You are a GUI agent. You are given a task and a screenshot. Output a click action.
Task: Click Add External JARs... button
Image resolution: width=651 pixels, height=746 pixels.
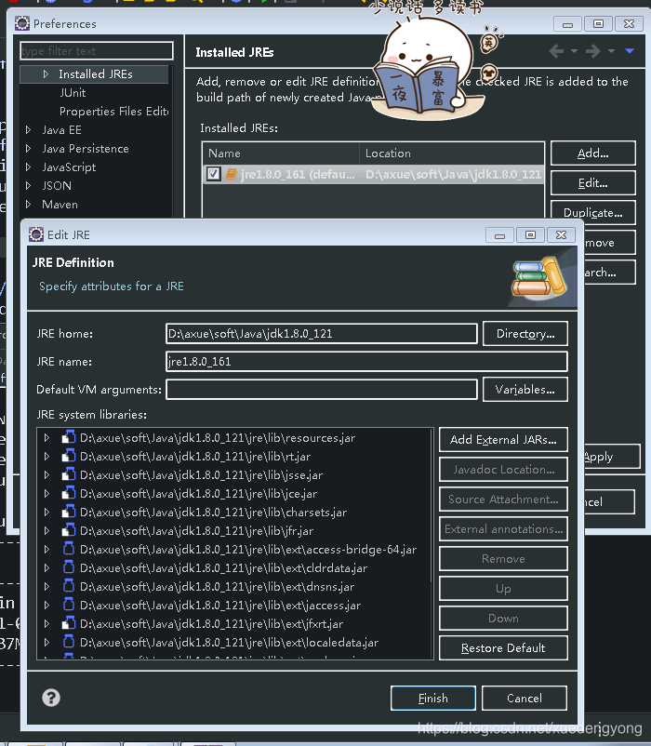[x=503, y=439]
